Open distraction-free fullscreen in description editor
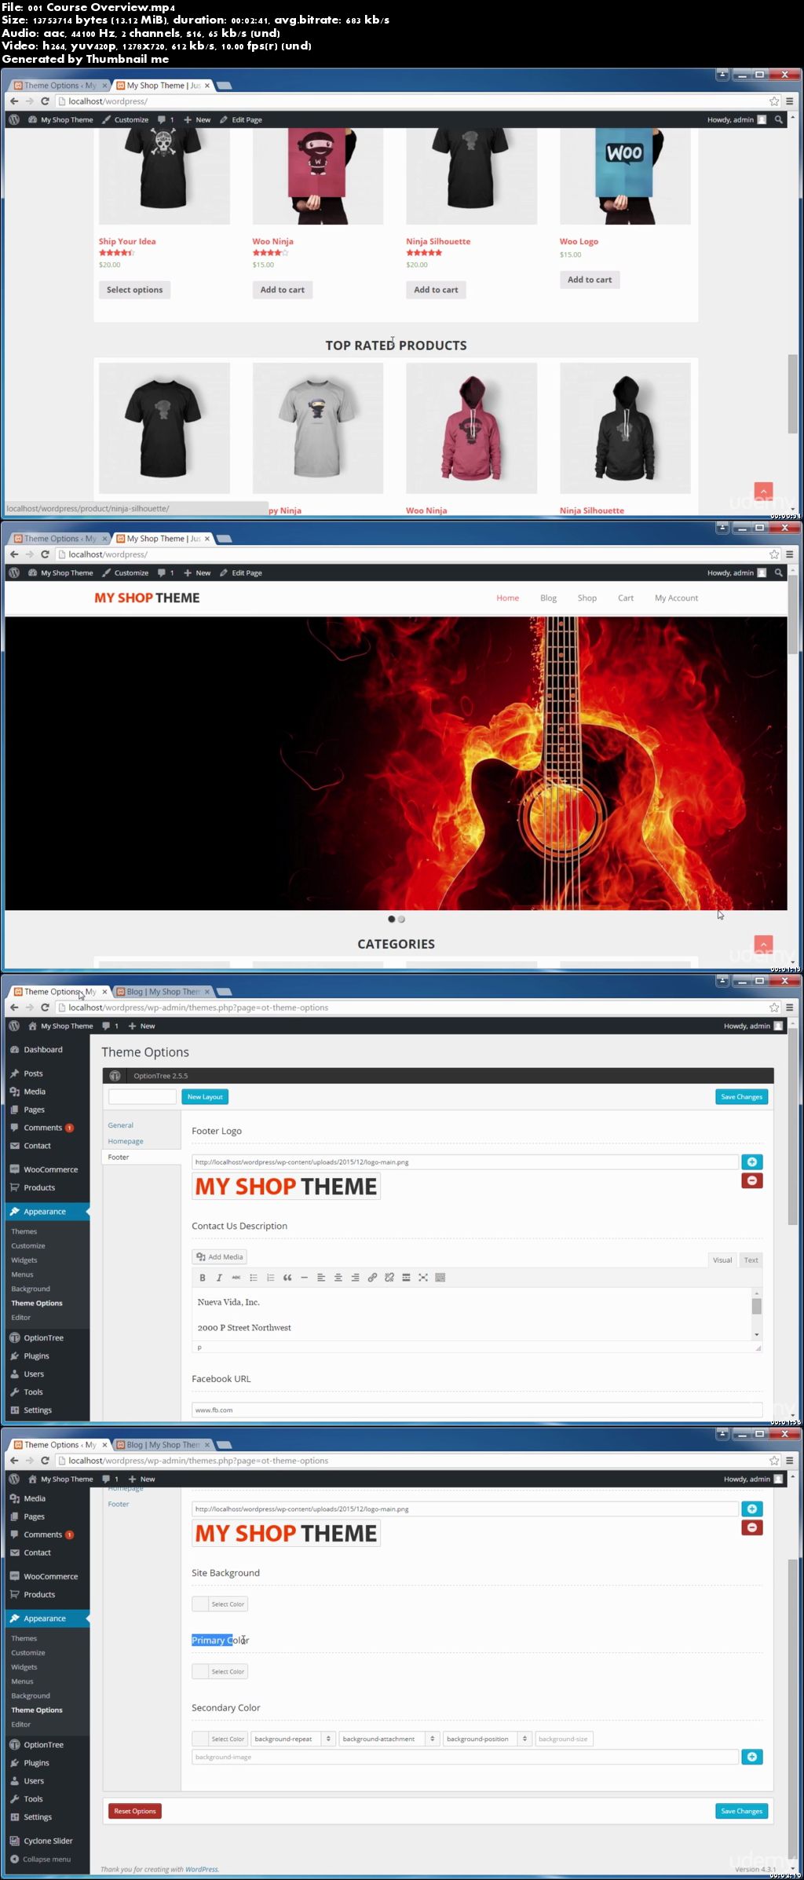 tap(423, 1278)
